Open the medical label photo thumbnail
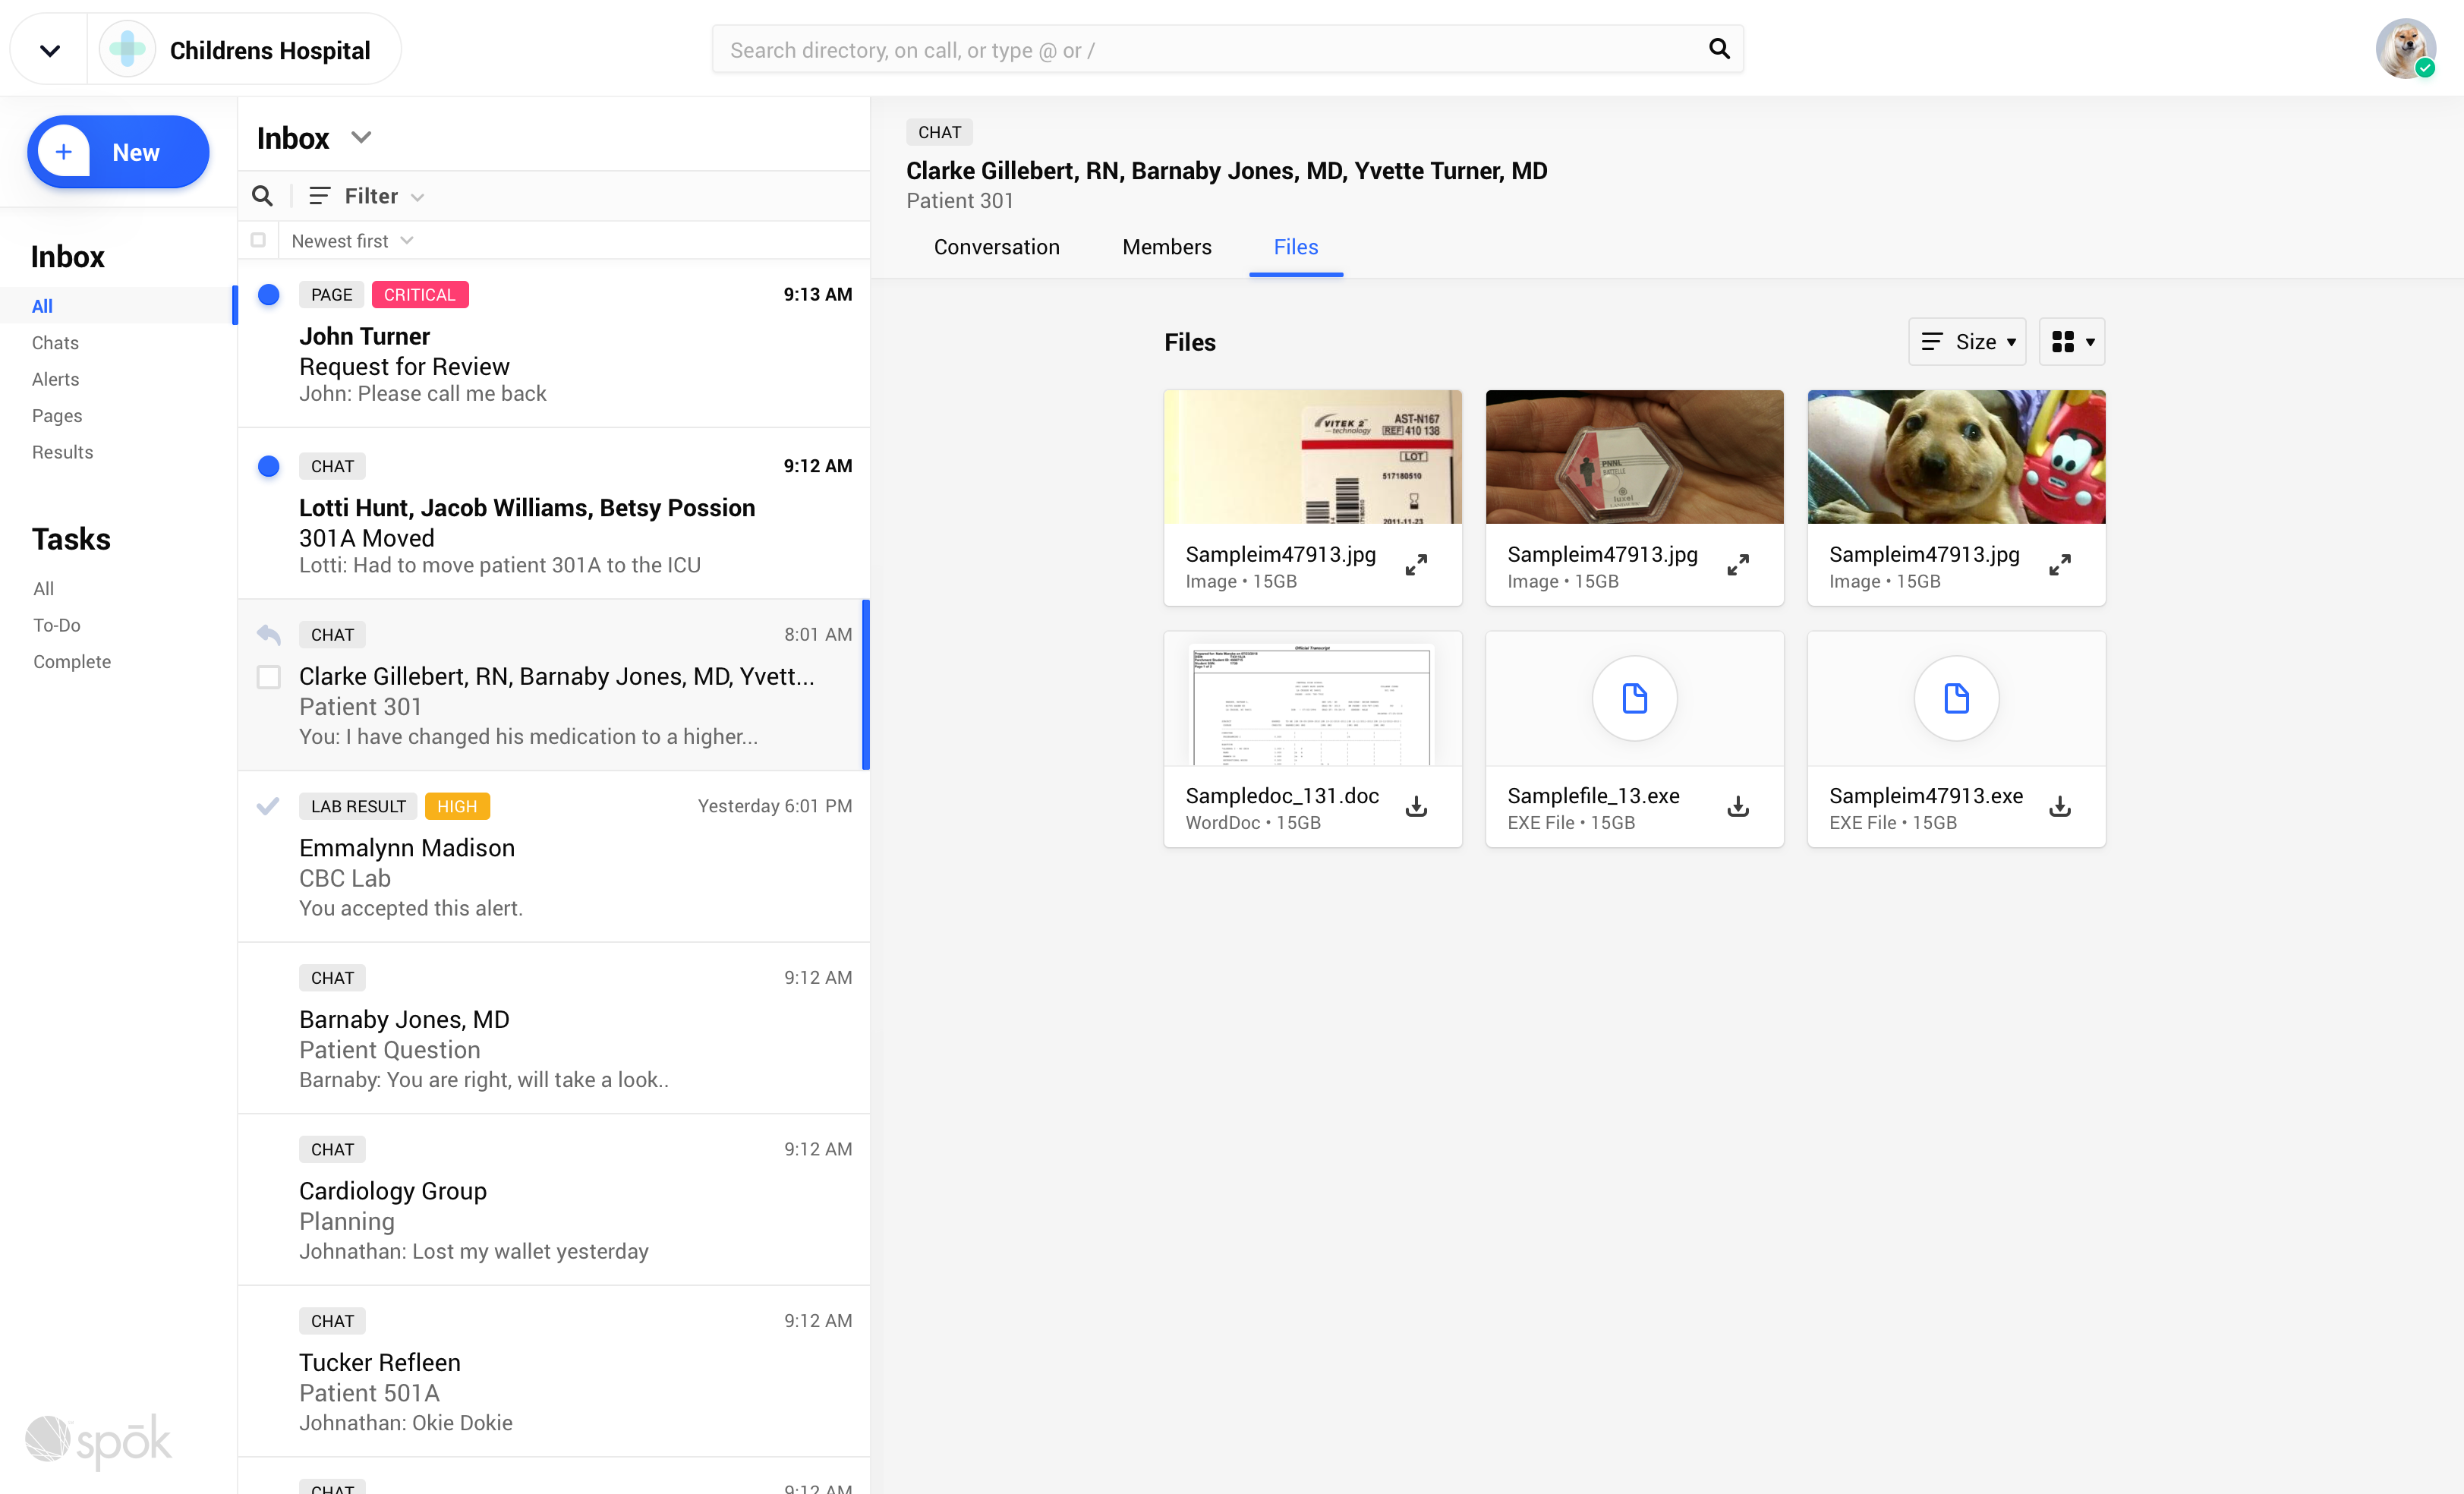 point(1312,457)
